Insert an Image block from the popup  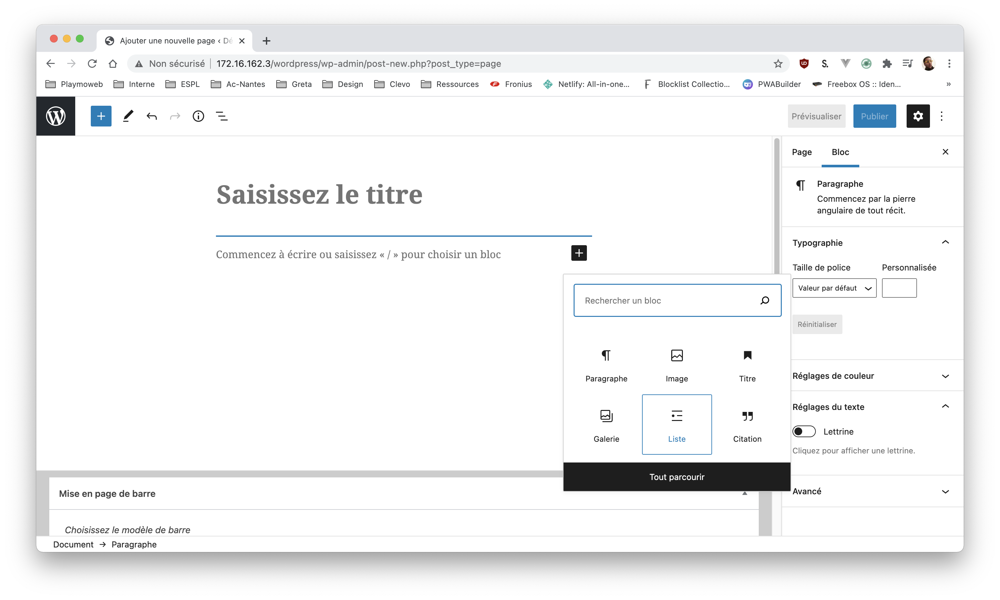677,364
